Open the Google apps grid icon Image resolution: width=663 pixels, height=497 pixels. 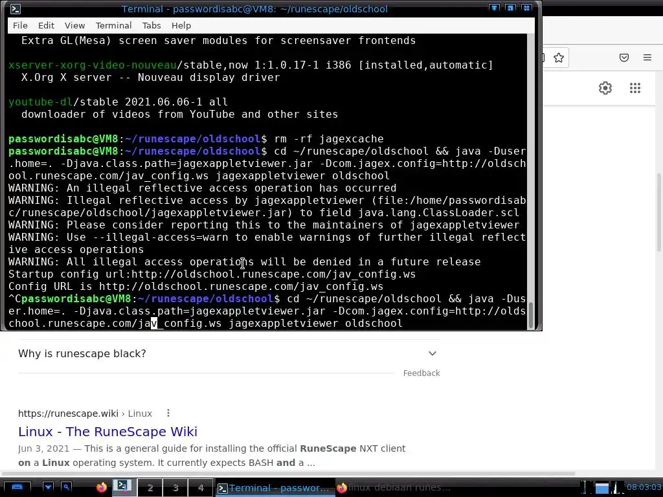coord(635,88)
